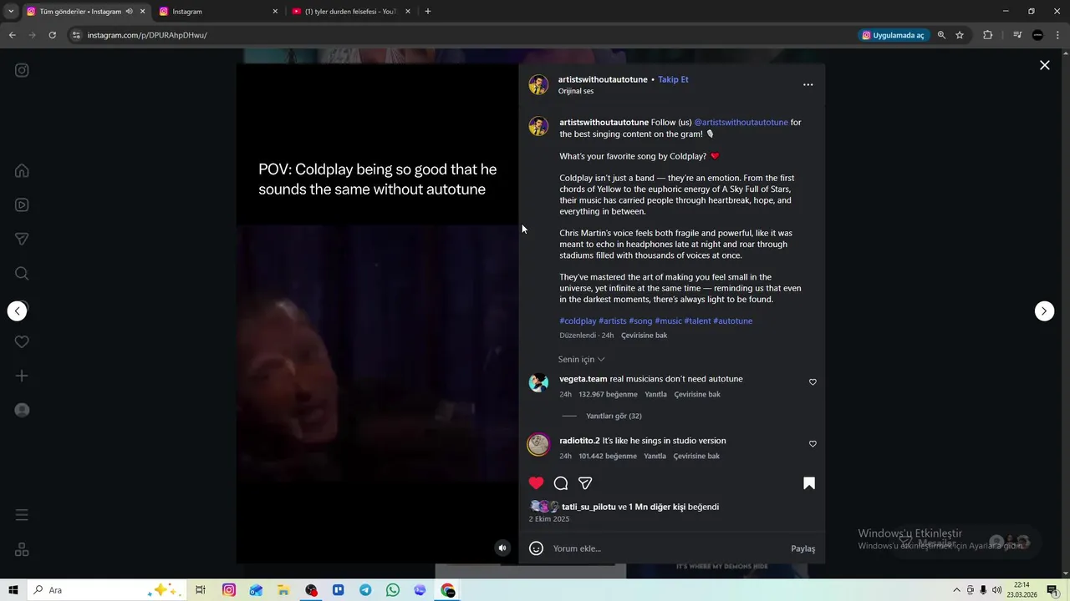
Task: Like vegeta.team's comment
Action: click(x=813, y=382)
